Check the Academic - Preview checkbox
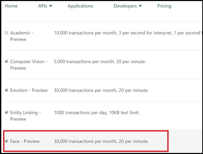This screenshot has height=154, width=203. [7, 33]
